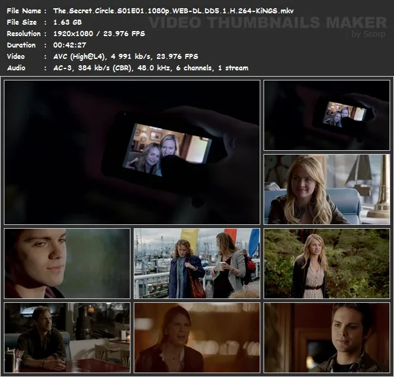Click the file name ending in KiNGS.mkv

coord(173,11)
